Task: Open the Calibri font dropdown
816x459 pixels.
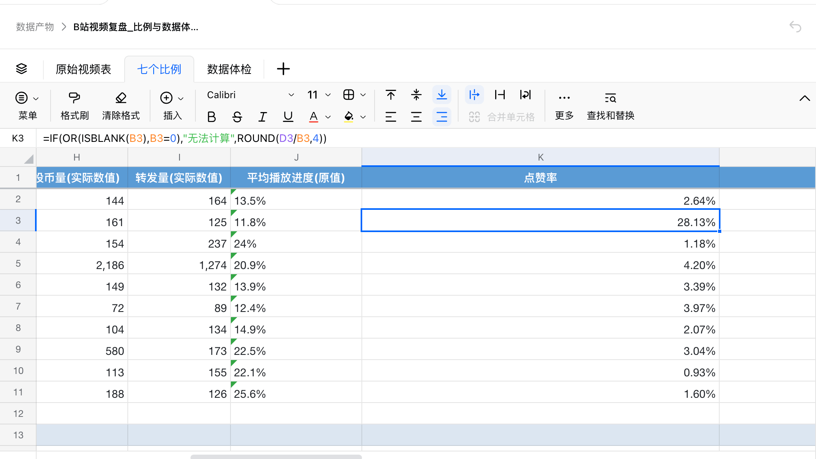Action: point(251,95)
